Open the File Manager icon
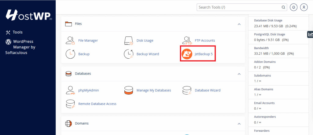 coord(70,41)
